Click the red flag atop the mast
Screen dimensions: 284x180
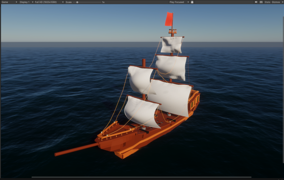(x=169, y=19)
